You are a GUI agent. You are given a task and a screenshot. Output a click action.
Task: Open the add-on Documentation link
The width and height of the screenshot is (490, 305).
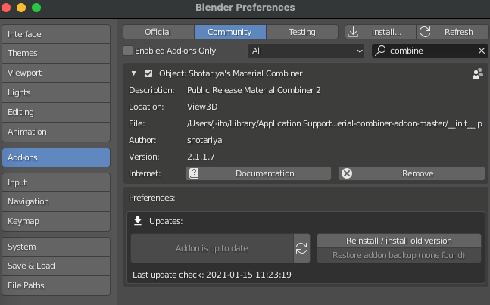258,173
